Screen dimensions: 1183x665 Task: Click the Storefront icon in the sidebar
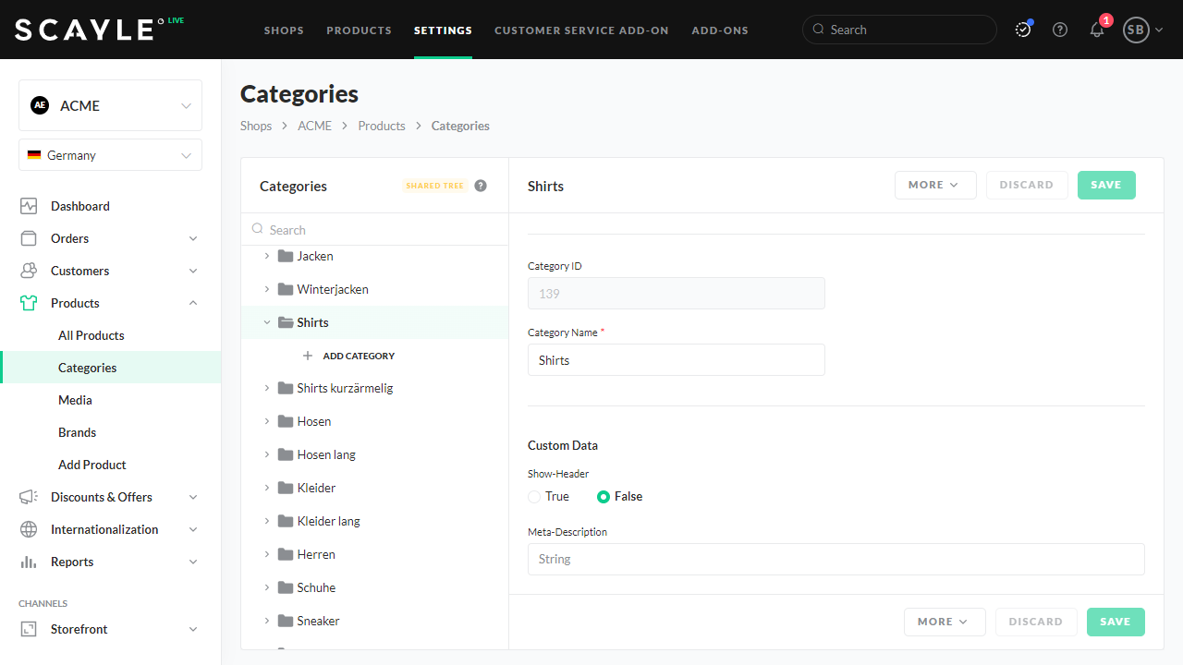pyautogui.click(x=29, y=629)
